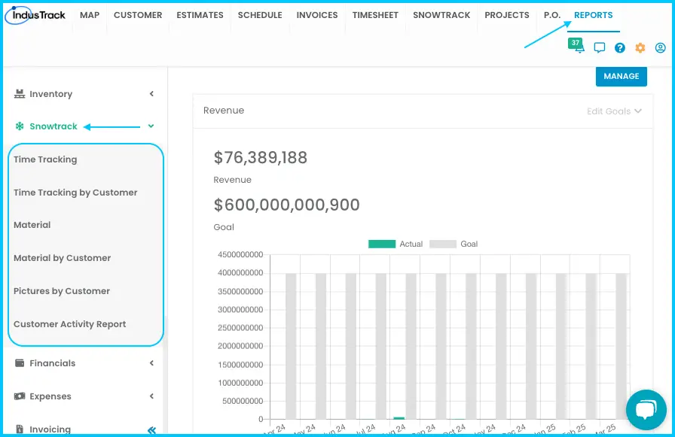
Task: Collapse sidebar with double-chevron icon
Action: pyautogui.click(x=151, y=429)
